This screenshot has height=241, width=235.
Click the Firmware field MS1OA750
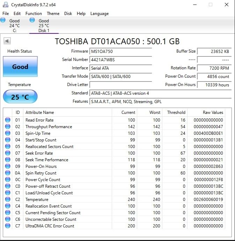pyautogui.click(x=121, y=51)
